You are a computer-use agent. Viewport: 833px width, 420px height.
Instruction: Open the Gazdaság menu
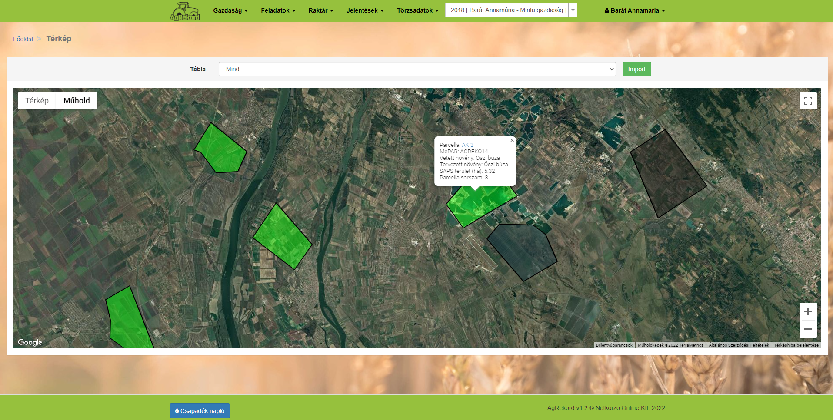pos(230,10)
